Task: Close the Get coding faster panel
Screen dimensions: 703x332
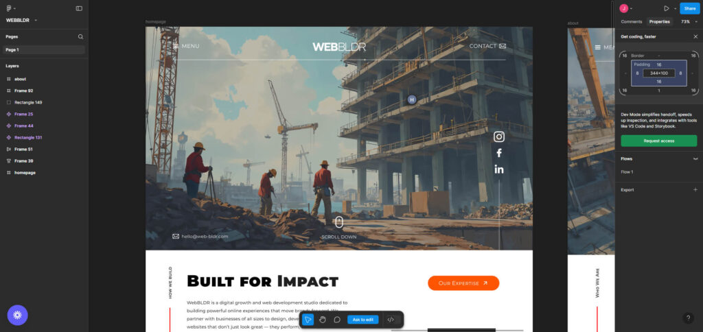Action: 695,37
